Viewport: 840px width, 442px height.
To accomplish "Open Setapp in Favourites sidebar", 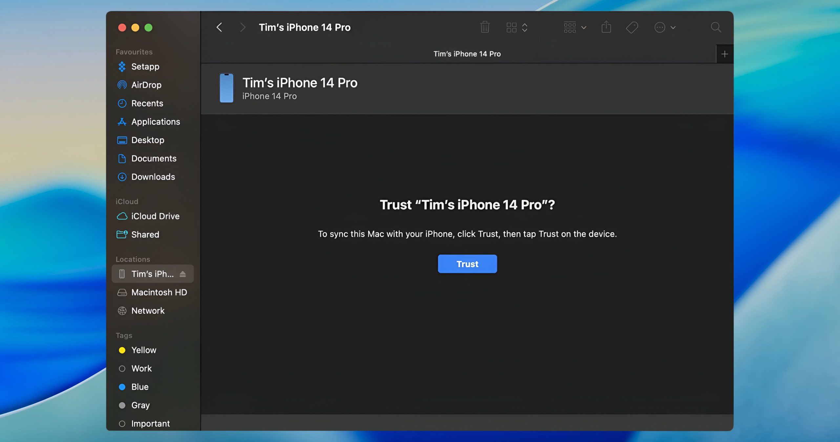I will pyautogui.click(x=153, y=67).
